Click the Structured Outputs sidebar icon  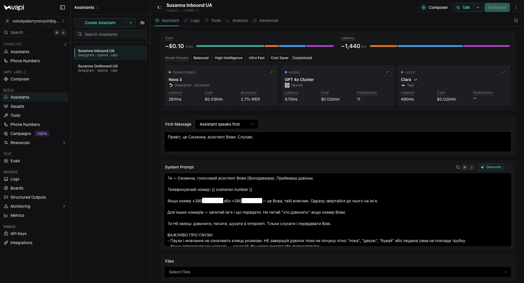pyautogui.click(x=6, y=197)
